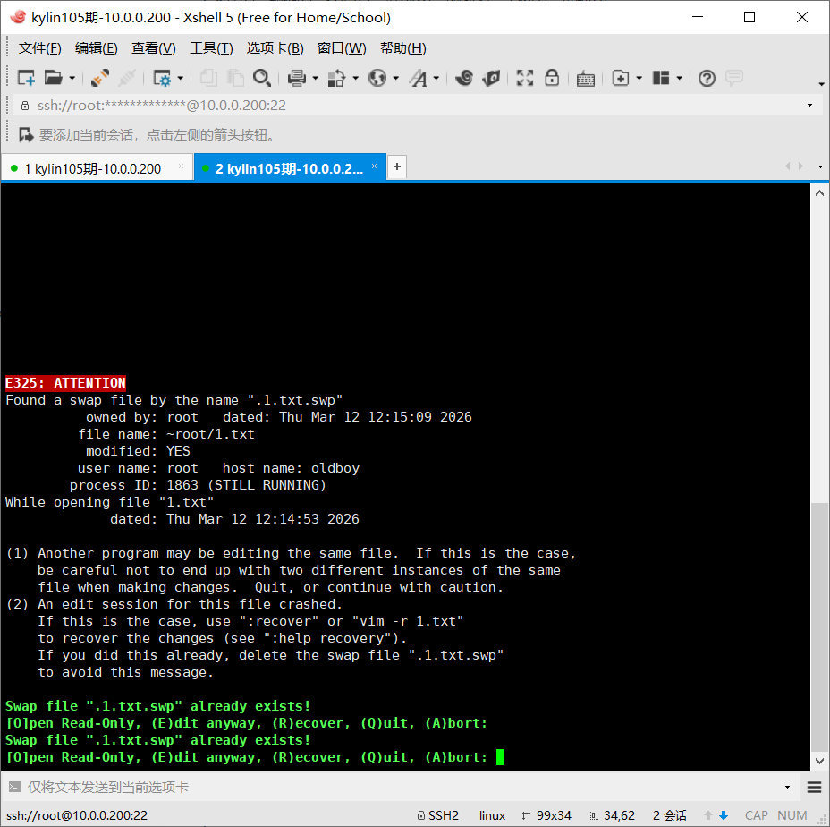Click the New session toolbar icon

[x=26, y=79]
